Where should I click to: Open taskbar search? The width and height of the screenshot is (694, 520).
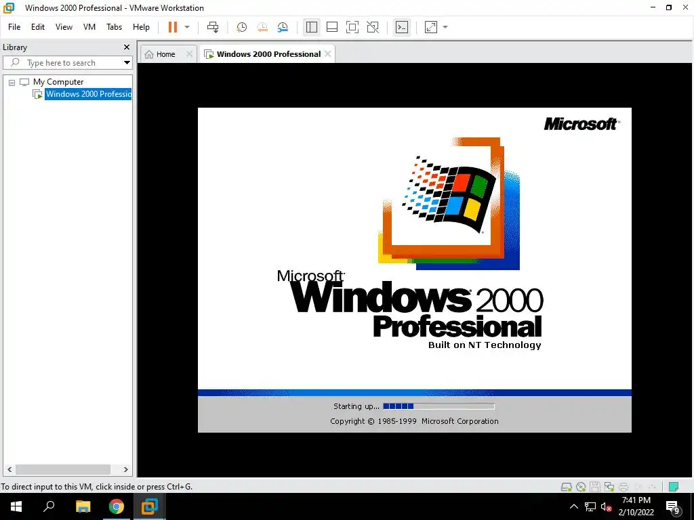49,506
